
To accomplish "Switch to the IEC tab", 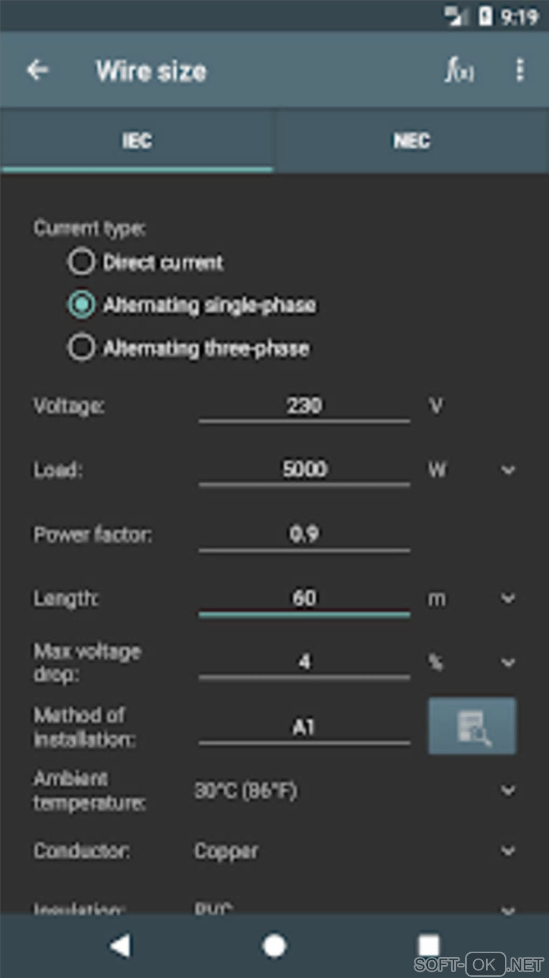I will coord(137,141).
